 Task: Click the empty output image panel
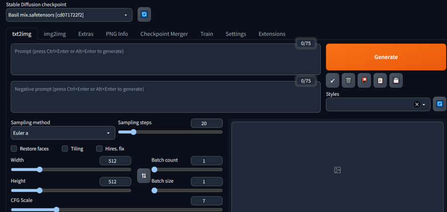(x=338, y=167)
